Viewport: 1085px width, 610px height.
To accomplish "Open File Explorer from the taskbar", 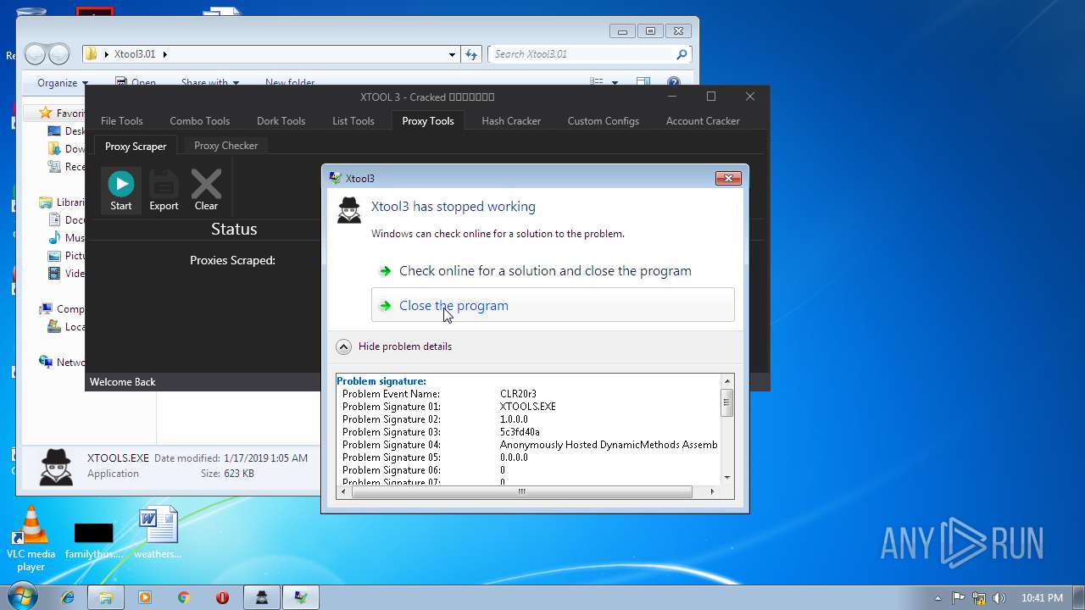I will 106,597.
